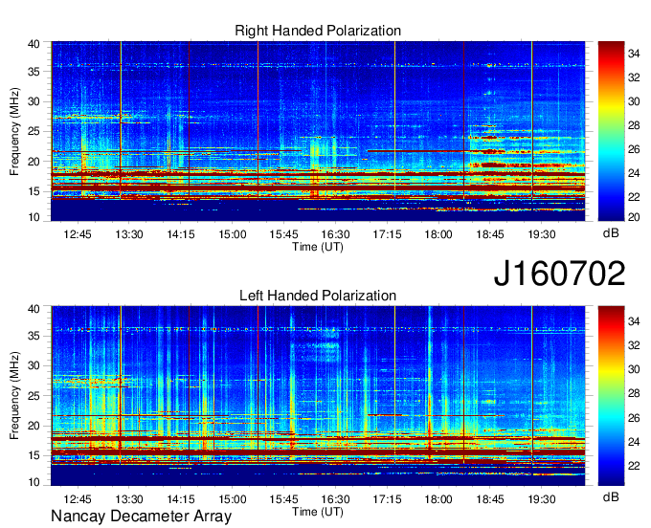Click the 16:30 tick of the Right Handed plot
The image size is (651, 528).
(335, 234)
